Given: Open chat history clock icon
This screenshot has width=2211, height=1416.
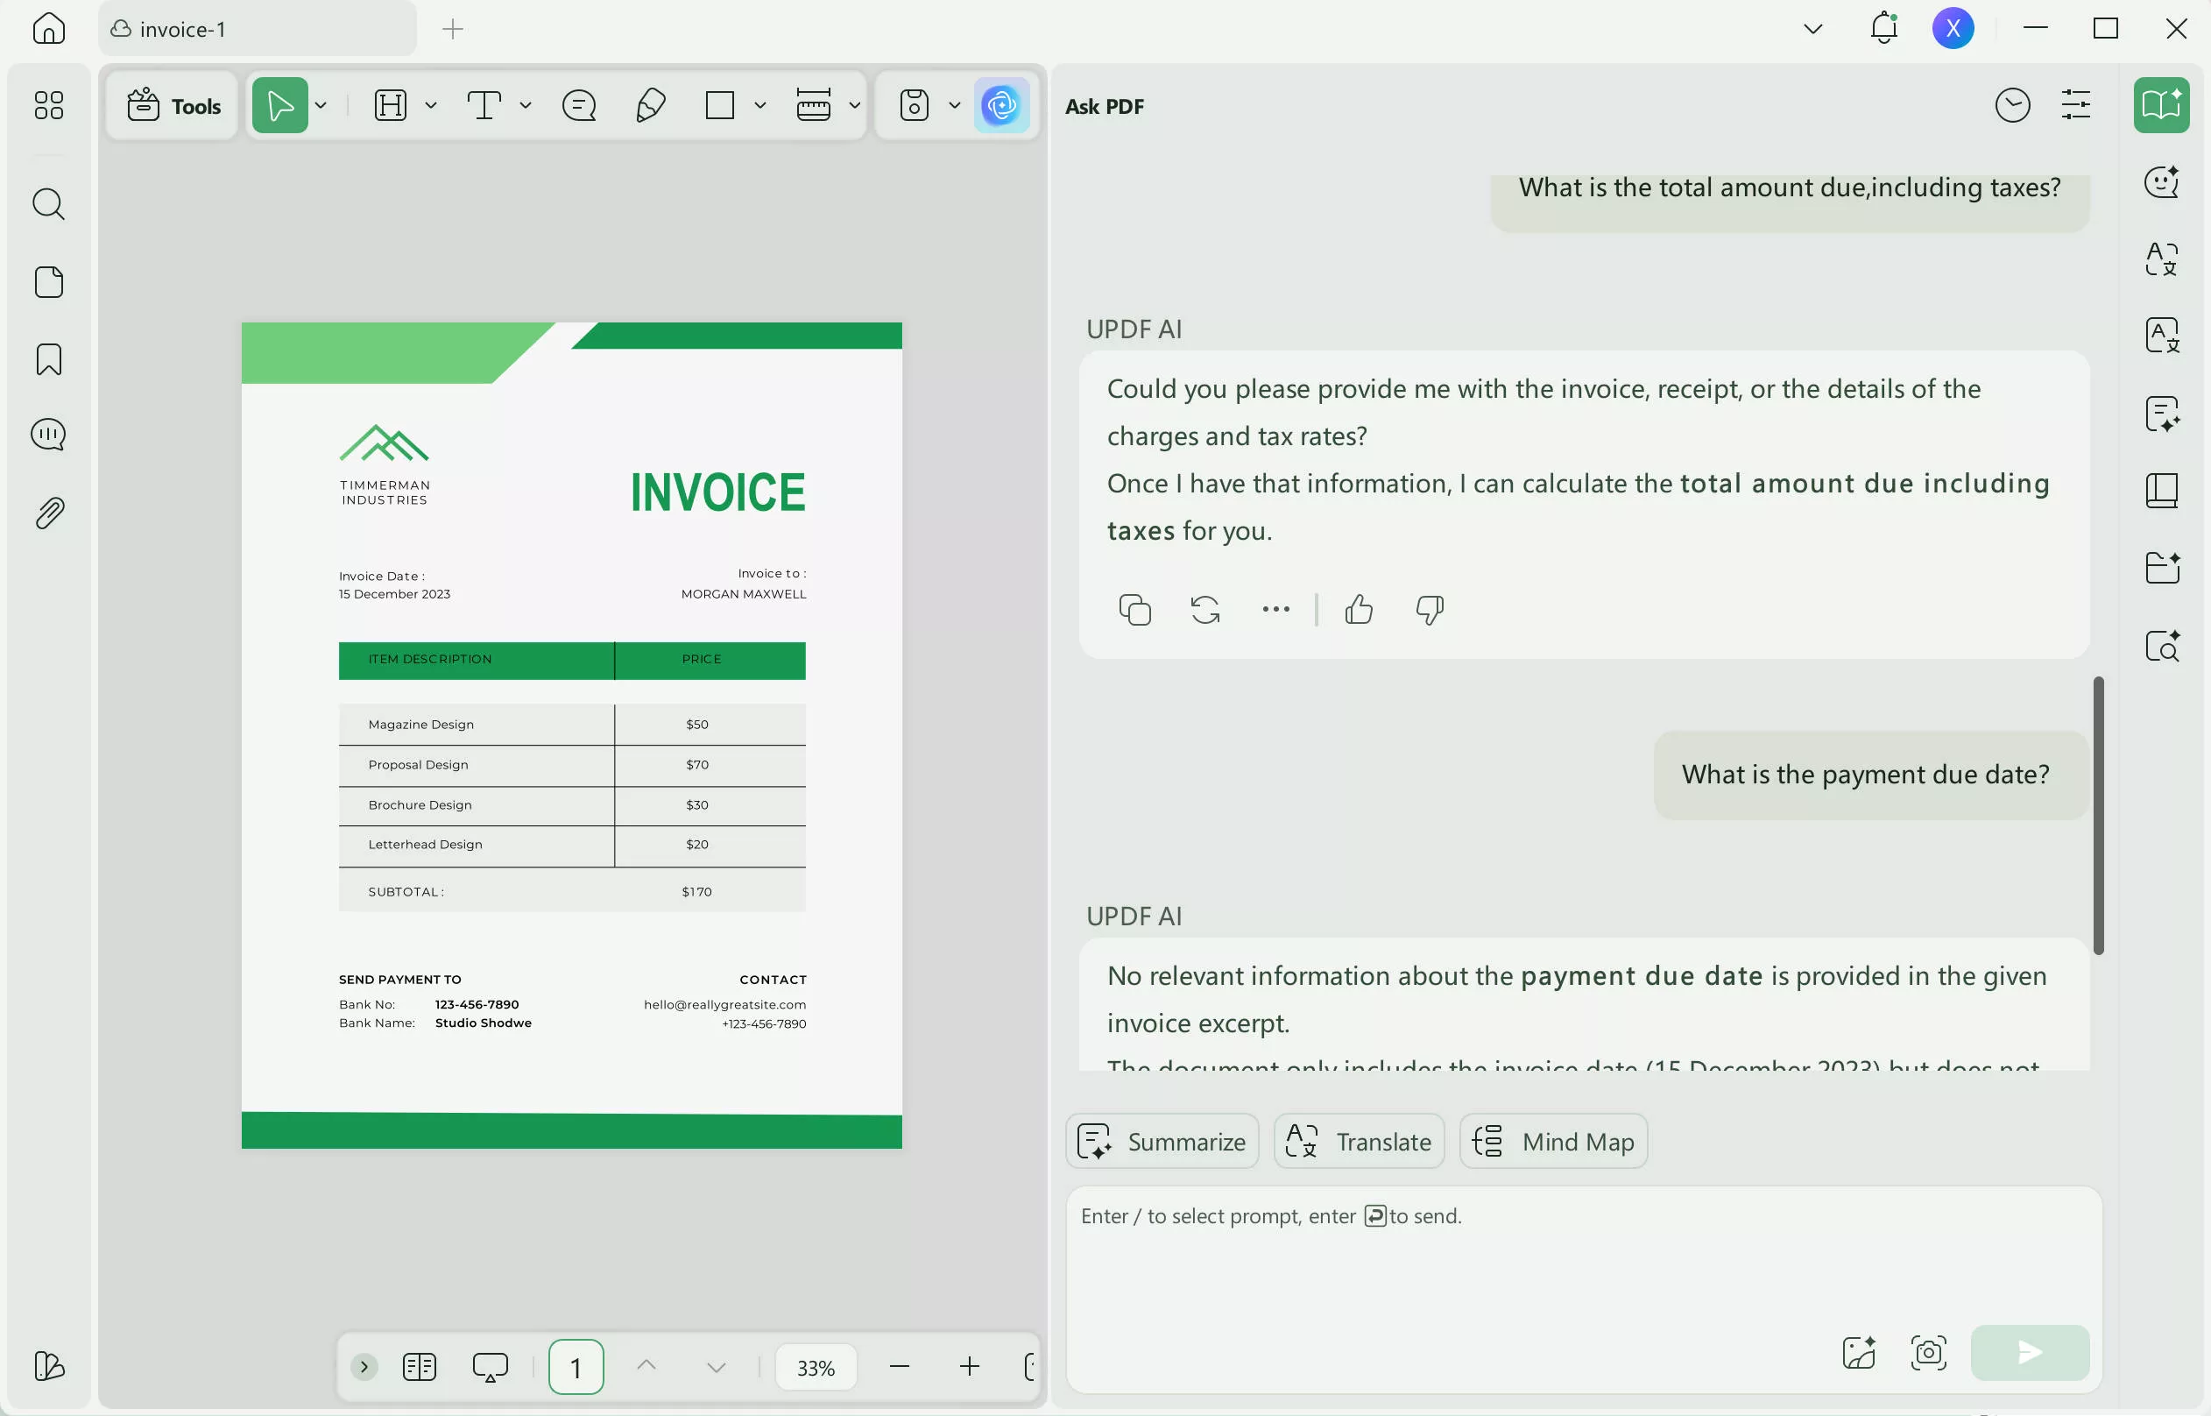Looking at the screenshot, I should [x=2011, y=106].
